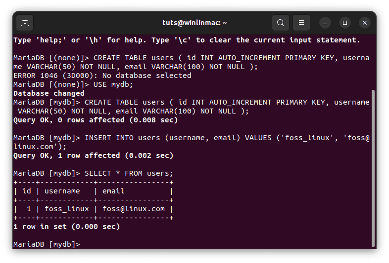Screen dimensions: 389x263
Task: Open the terminal search tool
Action: pyautogui.click(x=280, y=23)
